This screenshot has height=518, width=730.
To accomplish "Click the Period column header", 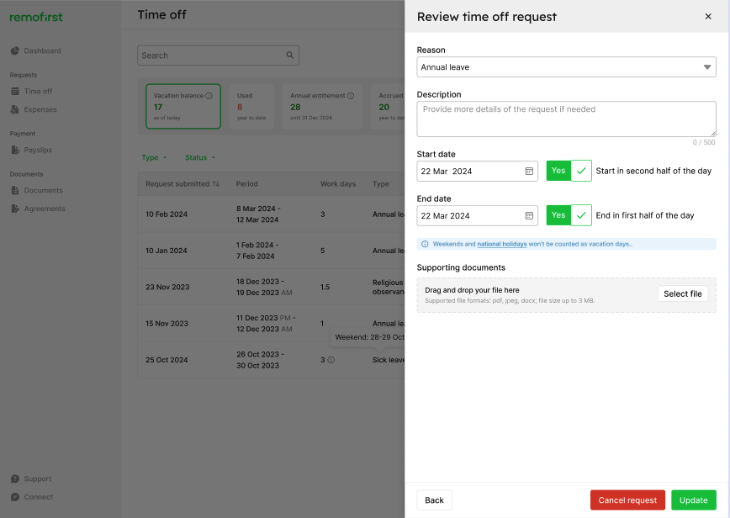I will pos(246,184).
